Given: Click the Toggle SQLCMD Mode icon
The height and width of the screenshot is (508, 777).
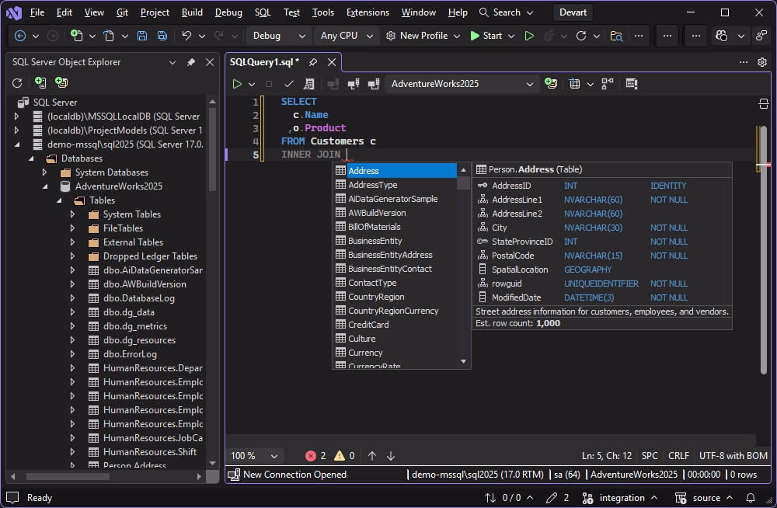Looking at the screenshot, I should click(631, 84).
